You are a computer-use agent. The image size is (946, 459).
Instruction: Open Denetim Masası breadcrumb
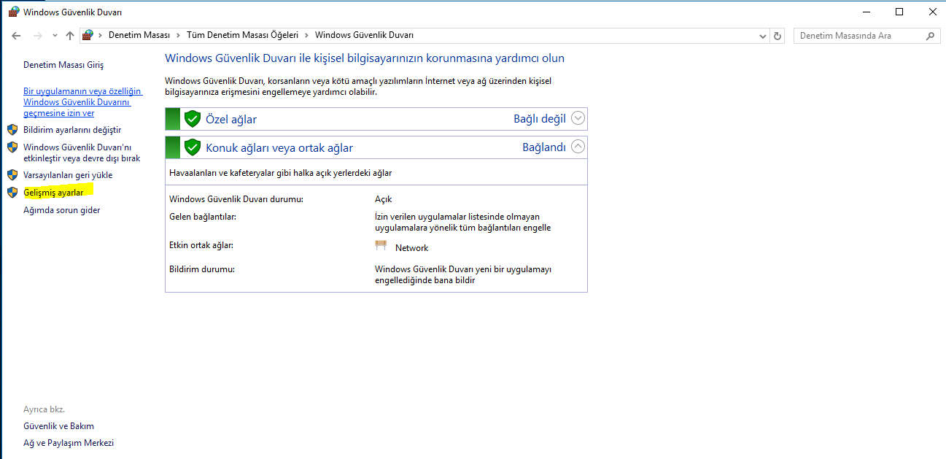point(139,35)
